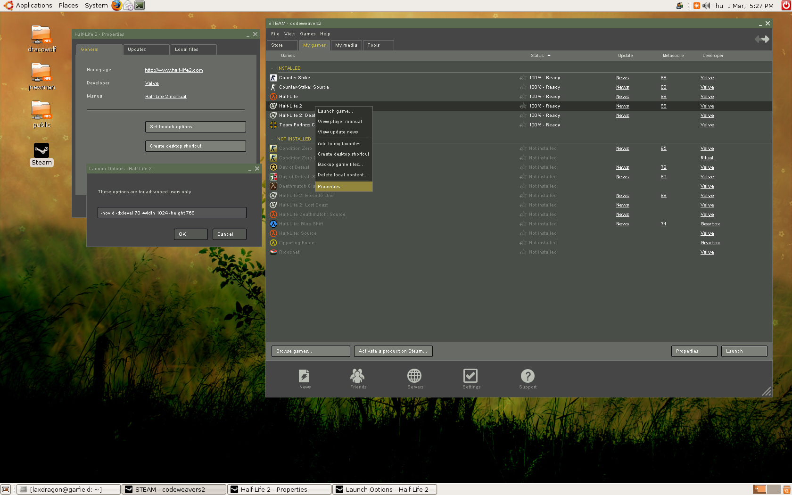Open the Games menu in Steam
Viewport: 792px width, 495px height.
(x=307, y=33)
